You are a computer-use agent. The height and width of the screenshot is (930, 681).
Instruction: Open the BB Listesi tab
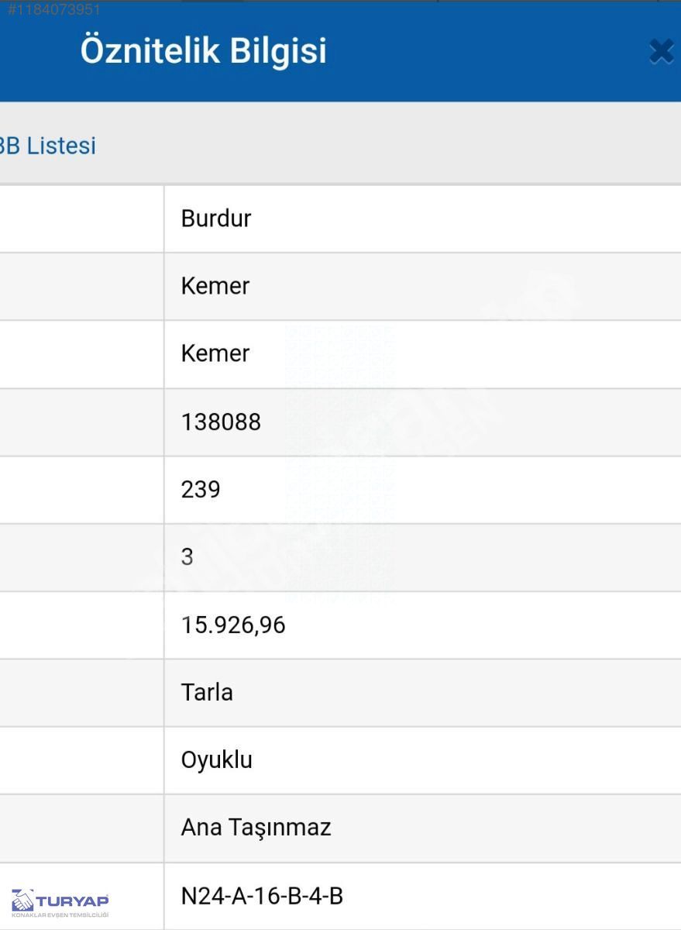pos(47,145)
